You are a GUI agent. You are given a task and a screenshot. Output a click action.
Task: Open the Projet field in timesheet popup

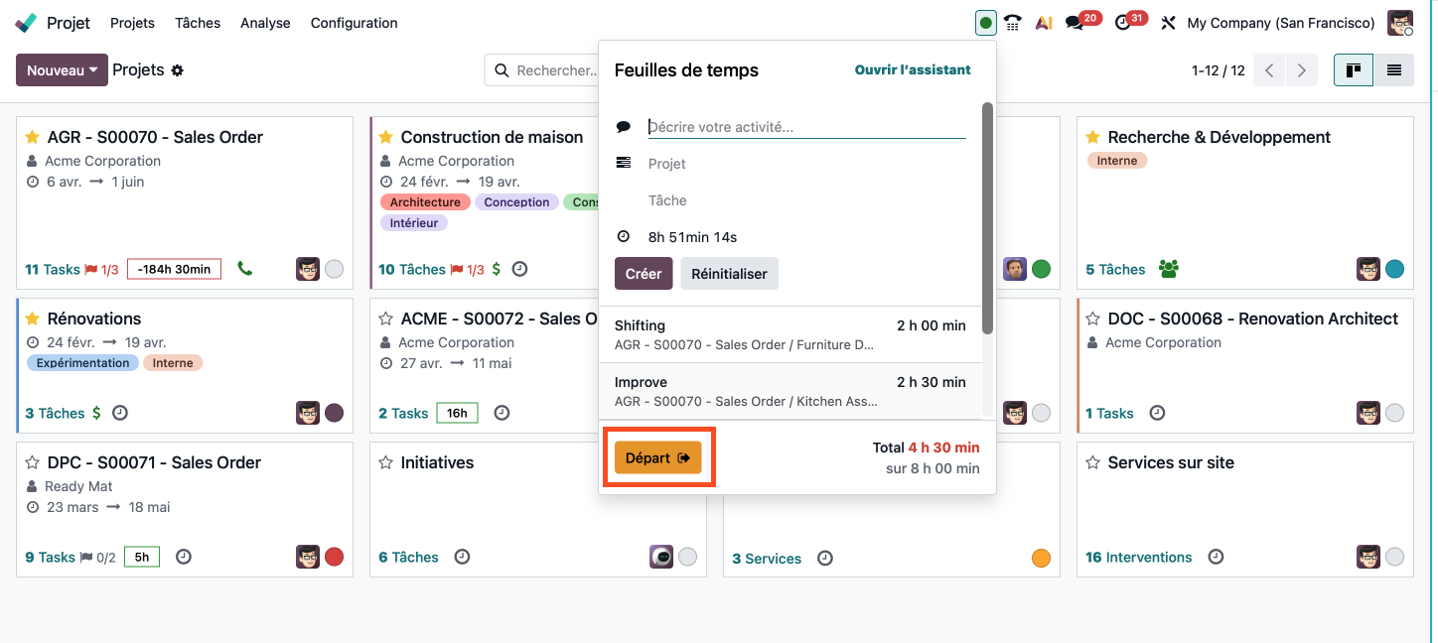click(x=806, y=164)
